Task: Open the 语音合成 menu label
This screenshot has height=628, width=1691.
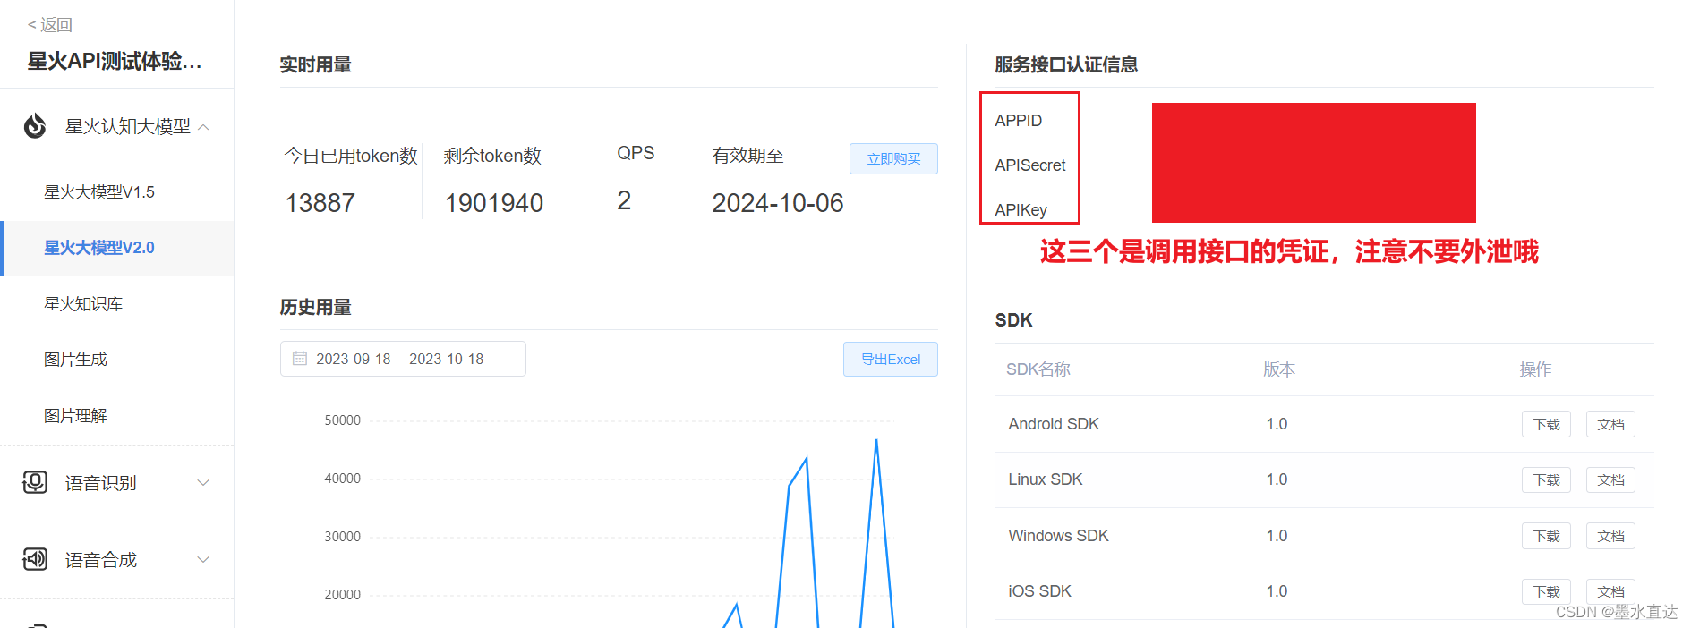Action: (100, 560)
